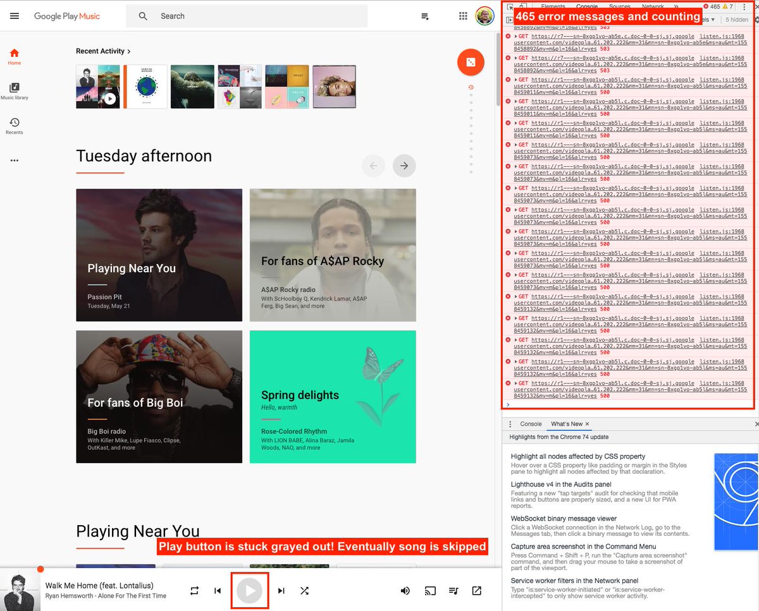The width and height of the screenshot is (759, 611).
Task: Switch to the Console tab in the drawer
Action: [531, 424]
